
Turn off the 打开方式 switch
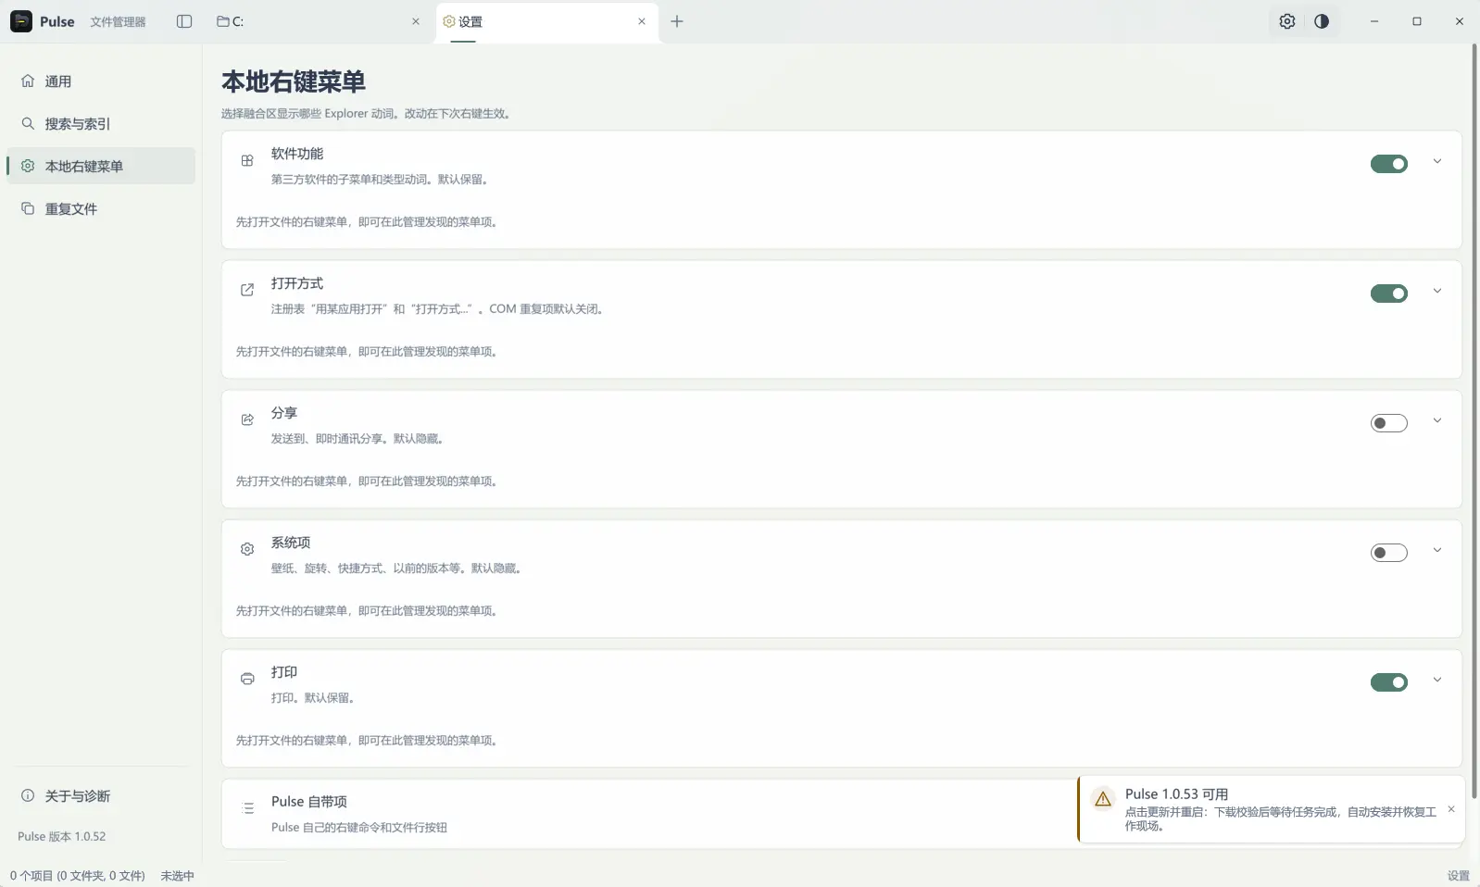click(1389, 294)
